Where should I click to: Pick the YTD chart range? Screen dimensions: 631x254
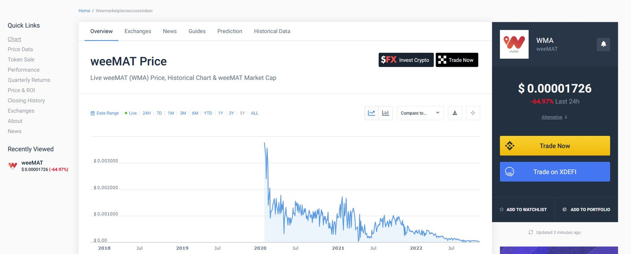208,113
